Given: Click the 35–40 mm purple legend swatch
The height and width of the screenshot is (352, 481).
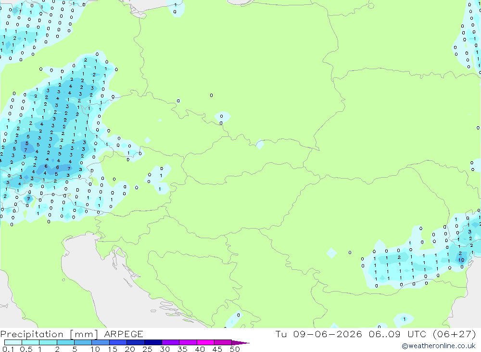Looking at the screenshot, I should (x=188, y=342).
